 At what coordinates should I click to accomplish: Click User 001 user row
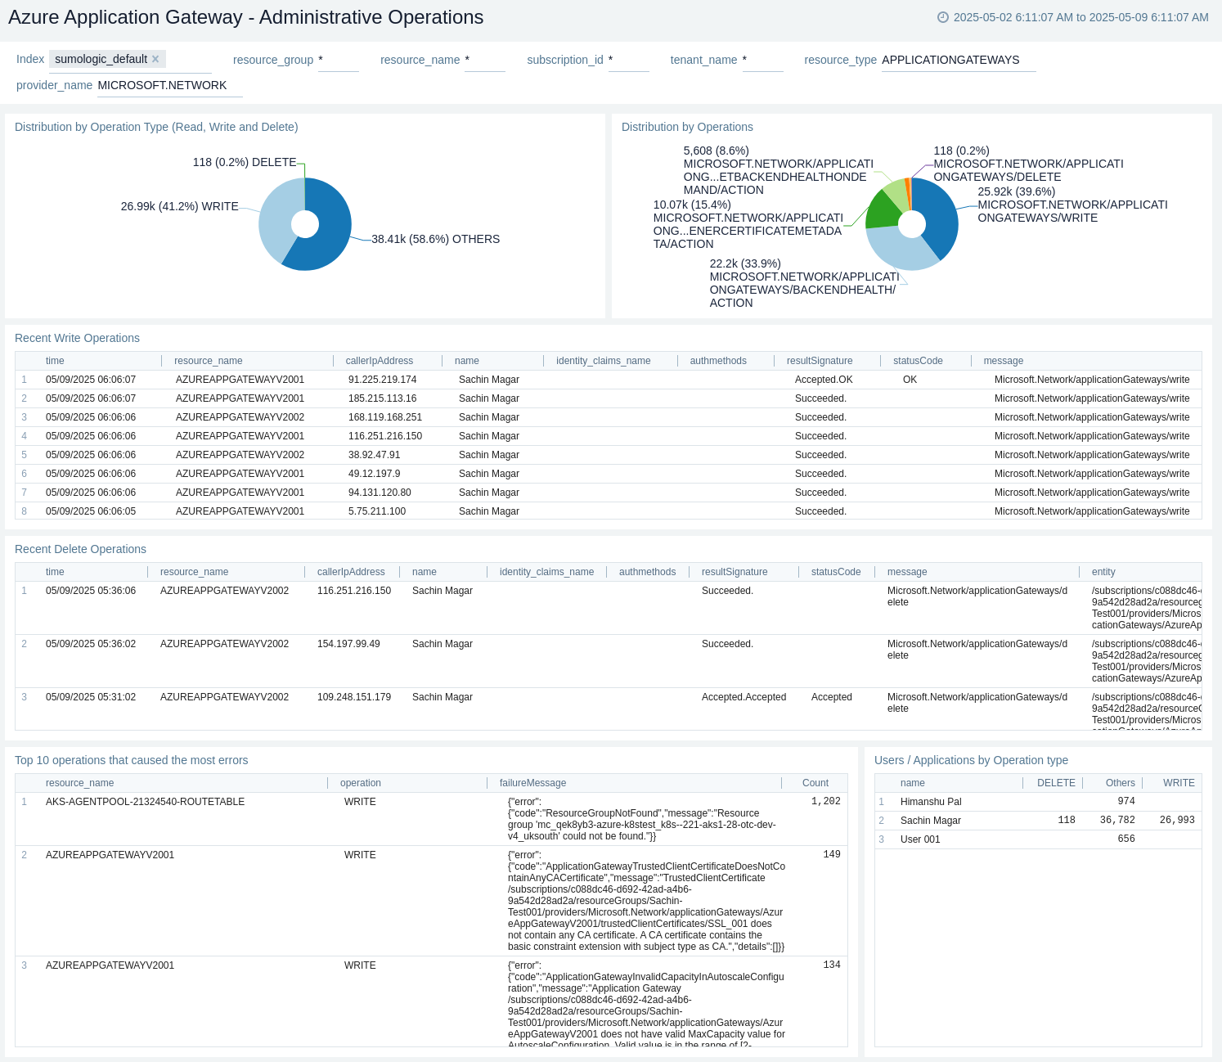click(x=1038, y=839)
